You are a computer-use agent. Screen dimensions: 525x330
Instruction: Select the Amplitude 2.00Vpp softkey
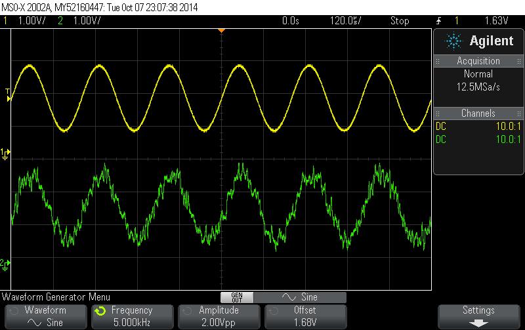pos(219,317)
